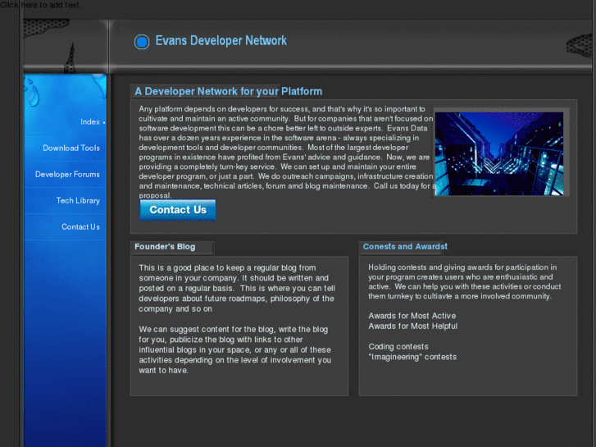This screenshot has height=447, width=596.
Task: Open the Index navigation link
Action: coord(90,121)
